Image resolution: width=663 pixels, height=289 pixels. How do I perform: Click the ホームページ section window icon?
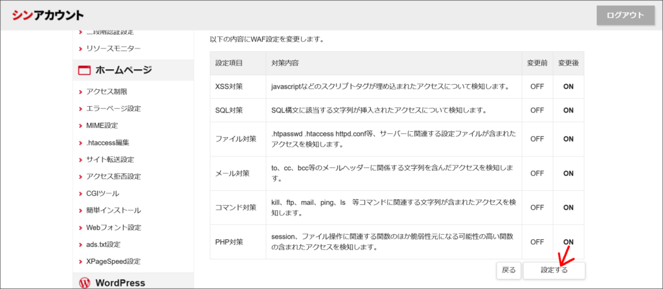tap(84, 70)
